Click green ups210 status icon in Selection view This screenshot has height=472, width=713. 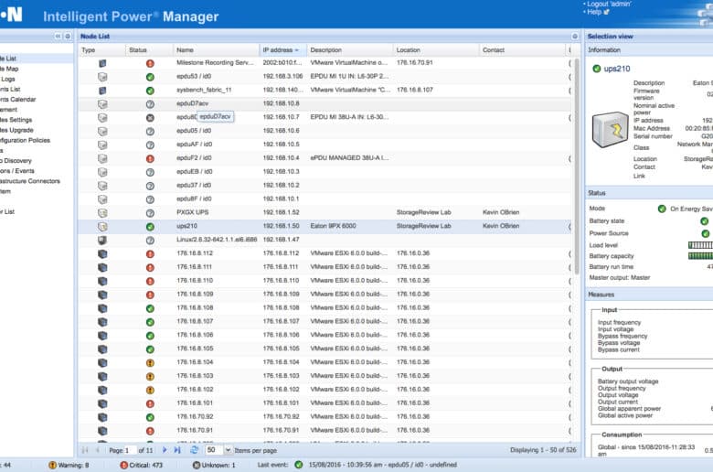pyautogui.click(x=597, y=69)
